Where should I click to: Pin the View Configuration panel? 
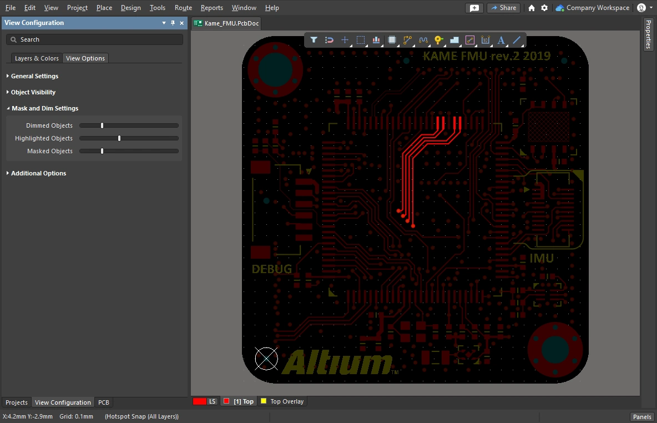pos(173,23)
